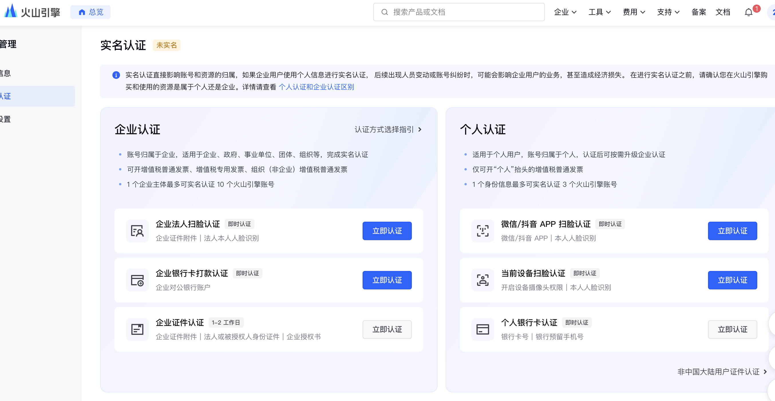Click the 企业法人扫脸认证 icon

click(137, 231)
